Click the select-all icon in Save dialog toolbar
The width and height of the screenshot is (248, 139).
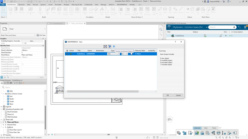[105, 46]
